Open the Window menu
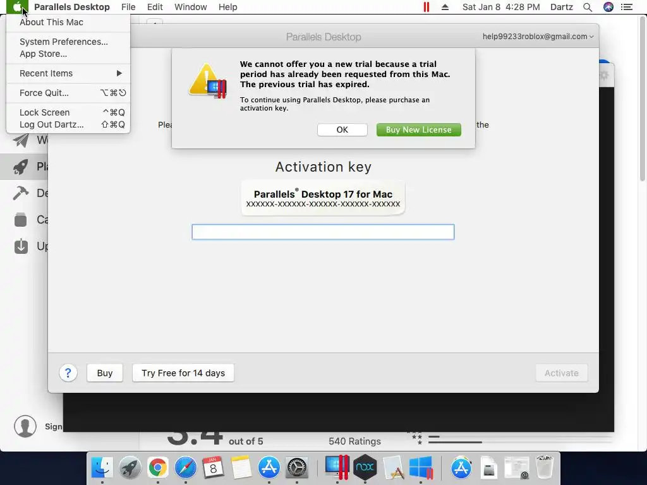647x485 pixels. click(191, 7)
